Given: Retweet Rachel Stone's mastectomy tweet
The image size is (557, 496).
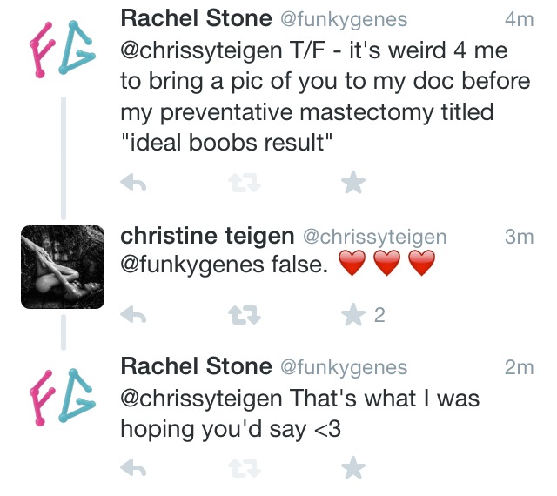Looking at the screenshot, I should coord(241,184).
